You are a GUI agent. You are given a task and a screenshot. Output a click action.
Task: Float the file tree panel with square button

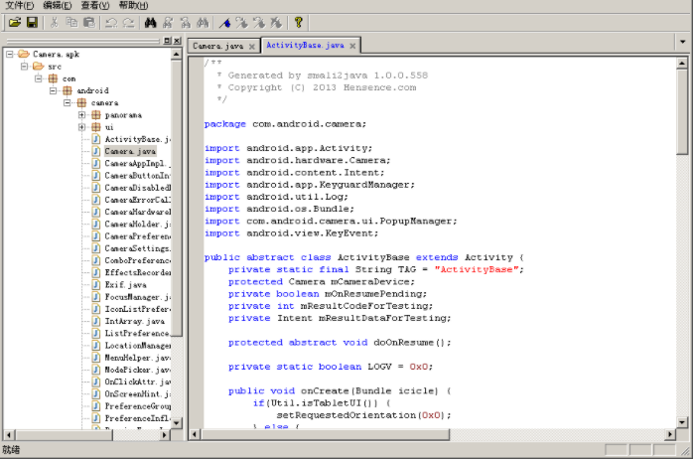167,41
